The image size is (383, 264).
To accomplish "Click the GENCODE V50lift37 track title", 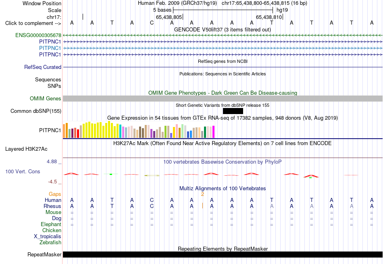I will click(x=223, y=30).
